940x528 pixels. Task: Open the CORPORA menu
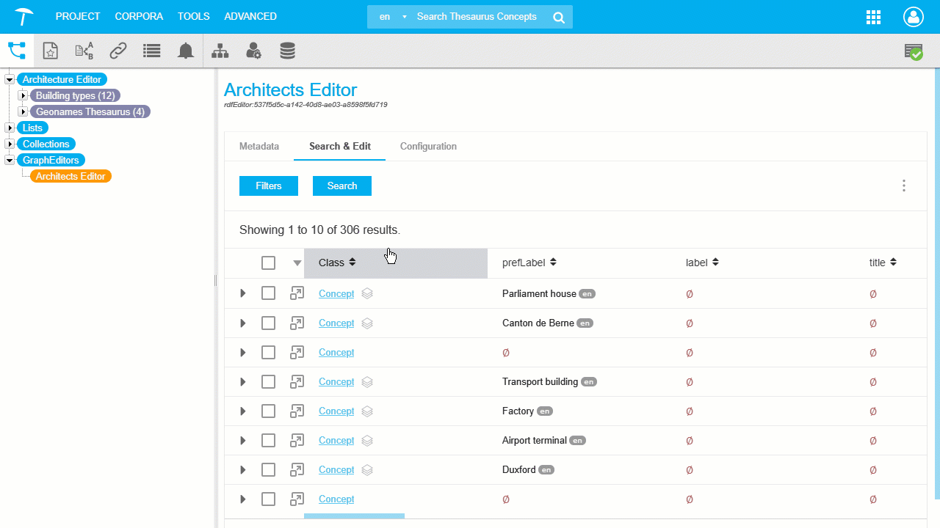point(139,16)
